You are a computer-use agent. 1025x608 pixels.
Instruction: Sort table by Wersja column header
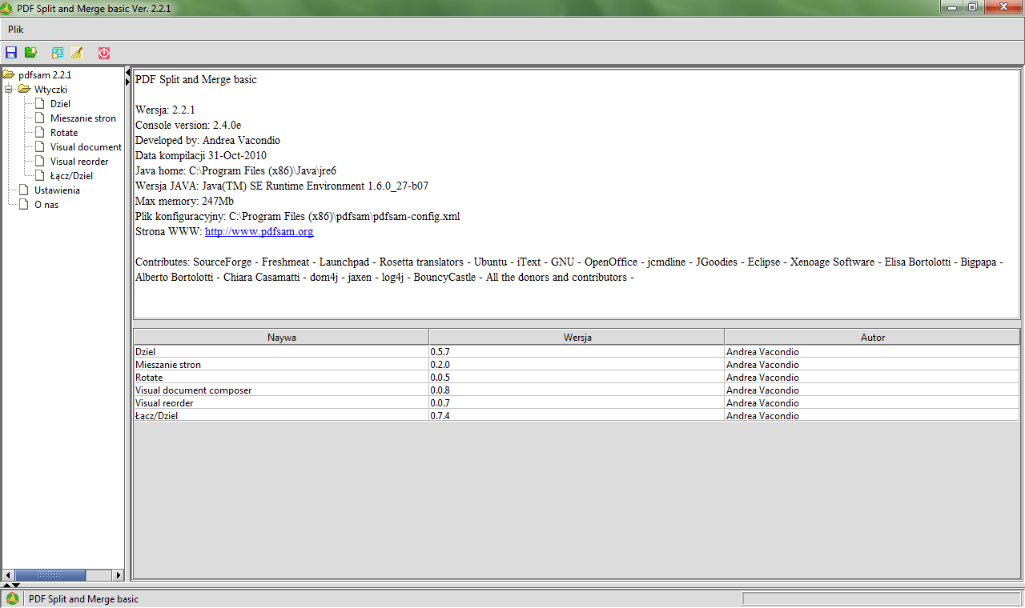coord(577,338)
